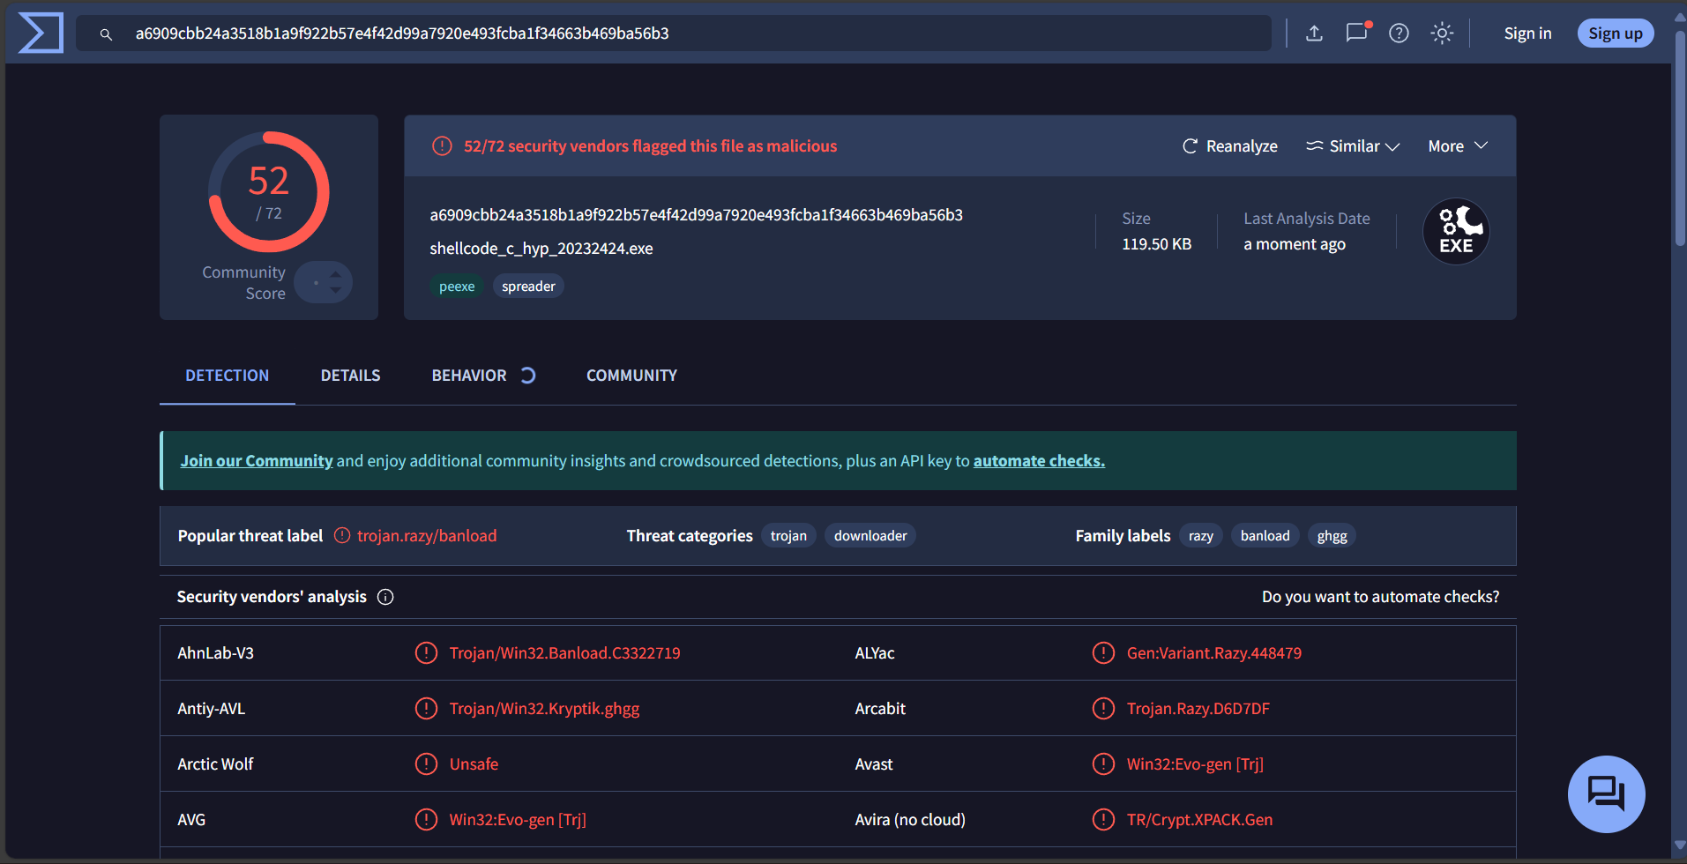Click the ghgg family label chip
The width and height of the screenshot is (1687, 864).
coord(1332,536)
